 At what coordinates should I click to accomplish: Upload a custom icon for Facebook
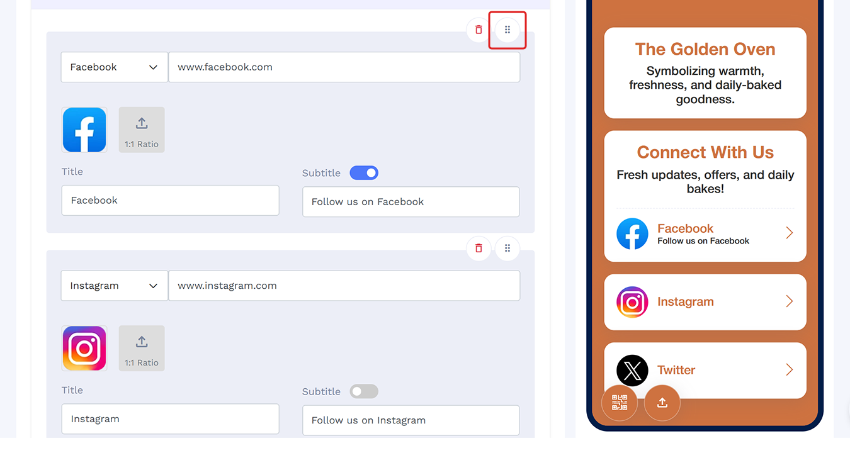[142, 130]
